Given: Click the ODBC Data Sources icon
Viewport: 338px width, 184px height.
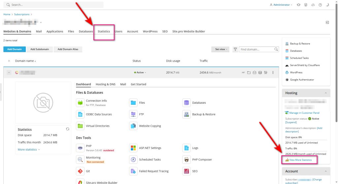Looking at the screenshot, I should point(80,114).
